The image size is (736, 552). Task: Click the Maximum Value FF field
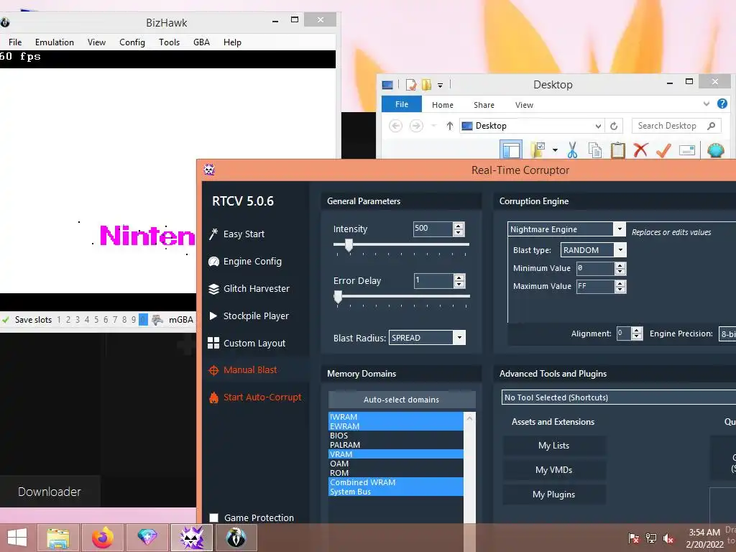tap(595, 286)
